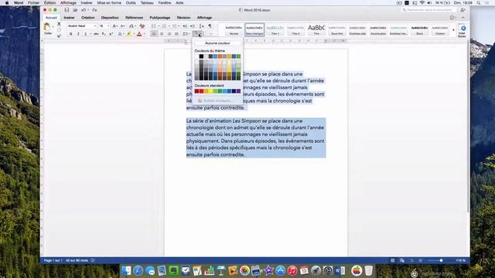Open the Révision ribbon tab
Image resolution: width=495 pixels, height=278 pixels.
[183, 18]
